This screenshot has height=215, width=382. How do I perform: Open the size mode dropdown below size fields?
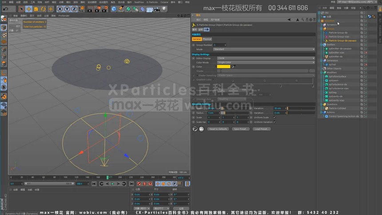pyautogui.click(x=161, y=209)
